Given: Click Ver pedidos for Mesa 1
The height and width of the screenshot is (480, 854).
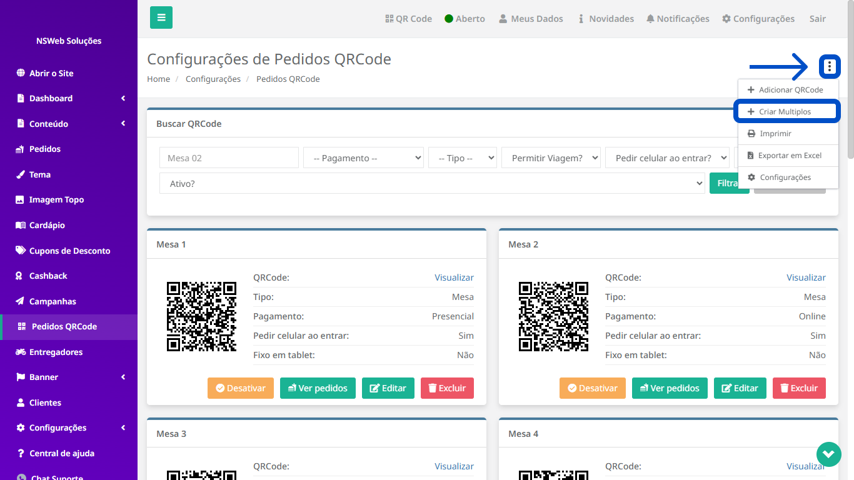Looking at the screenshot, I should (x=318, y=388).
